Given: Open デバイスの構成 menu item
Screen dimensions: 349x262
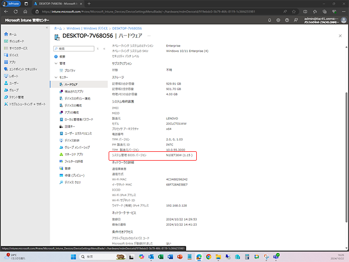Looking at the screenshot, I should [x=70, y=105].
